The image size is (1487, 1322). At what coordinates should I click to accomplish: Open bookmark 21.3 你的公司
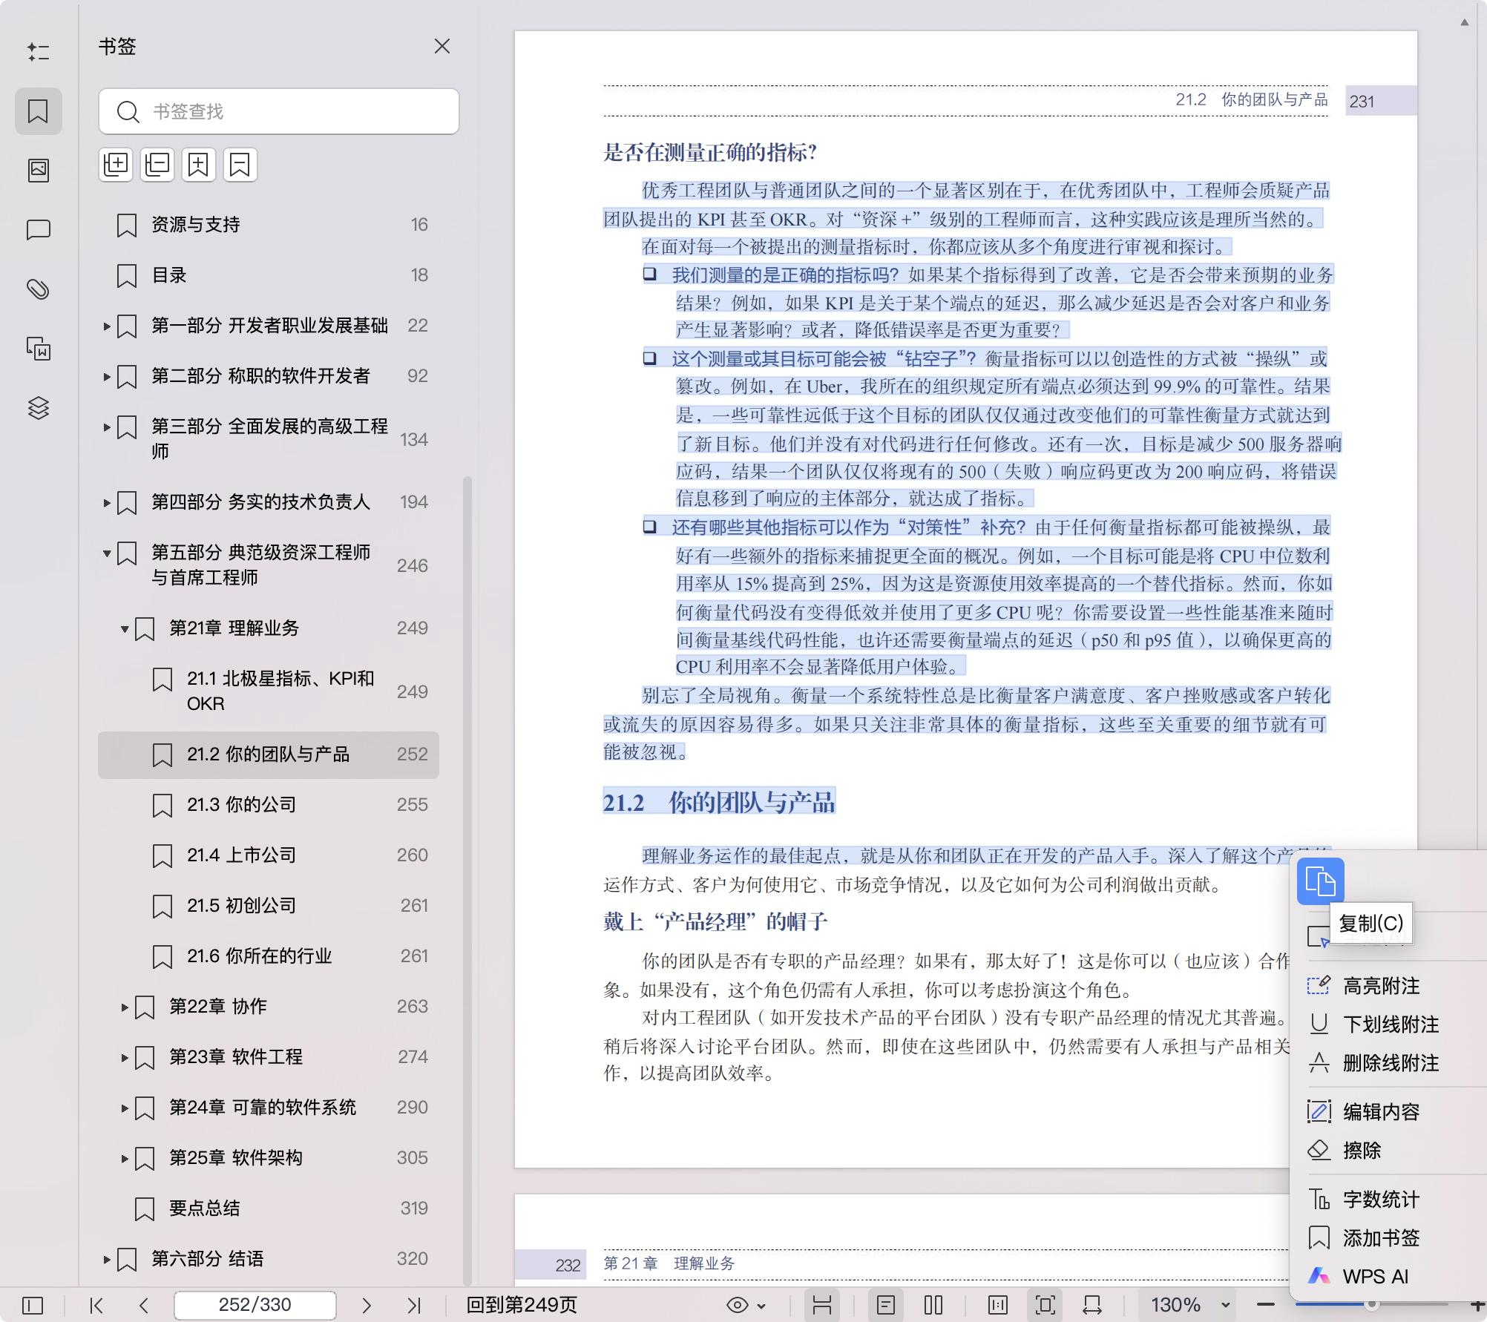(x=241, y=805)
